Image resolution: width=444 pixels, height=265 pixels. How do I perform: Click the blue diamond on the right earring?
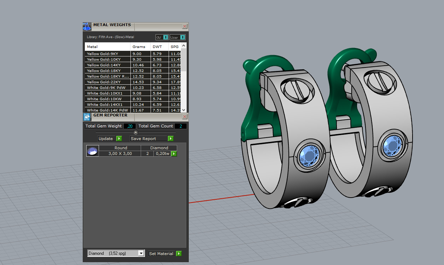tap(392, 145)
